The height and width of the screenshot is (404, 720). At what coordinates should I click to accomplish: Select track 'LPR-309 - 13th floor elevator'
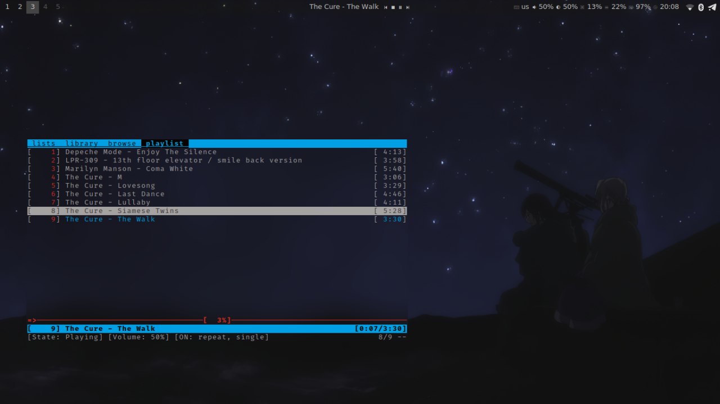pos(217,160)
